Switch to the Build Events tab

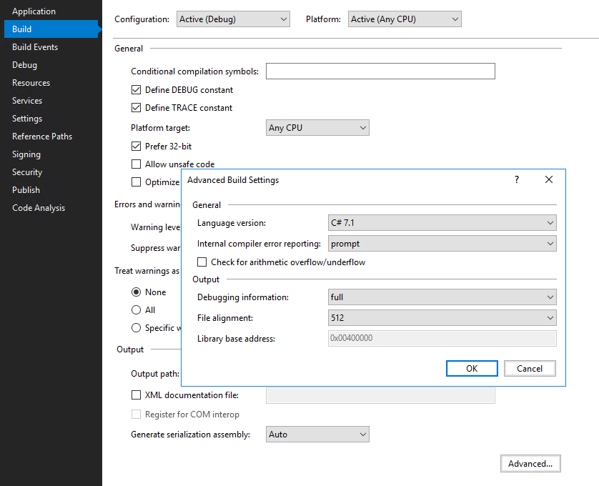[x=35, y=47]
